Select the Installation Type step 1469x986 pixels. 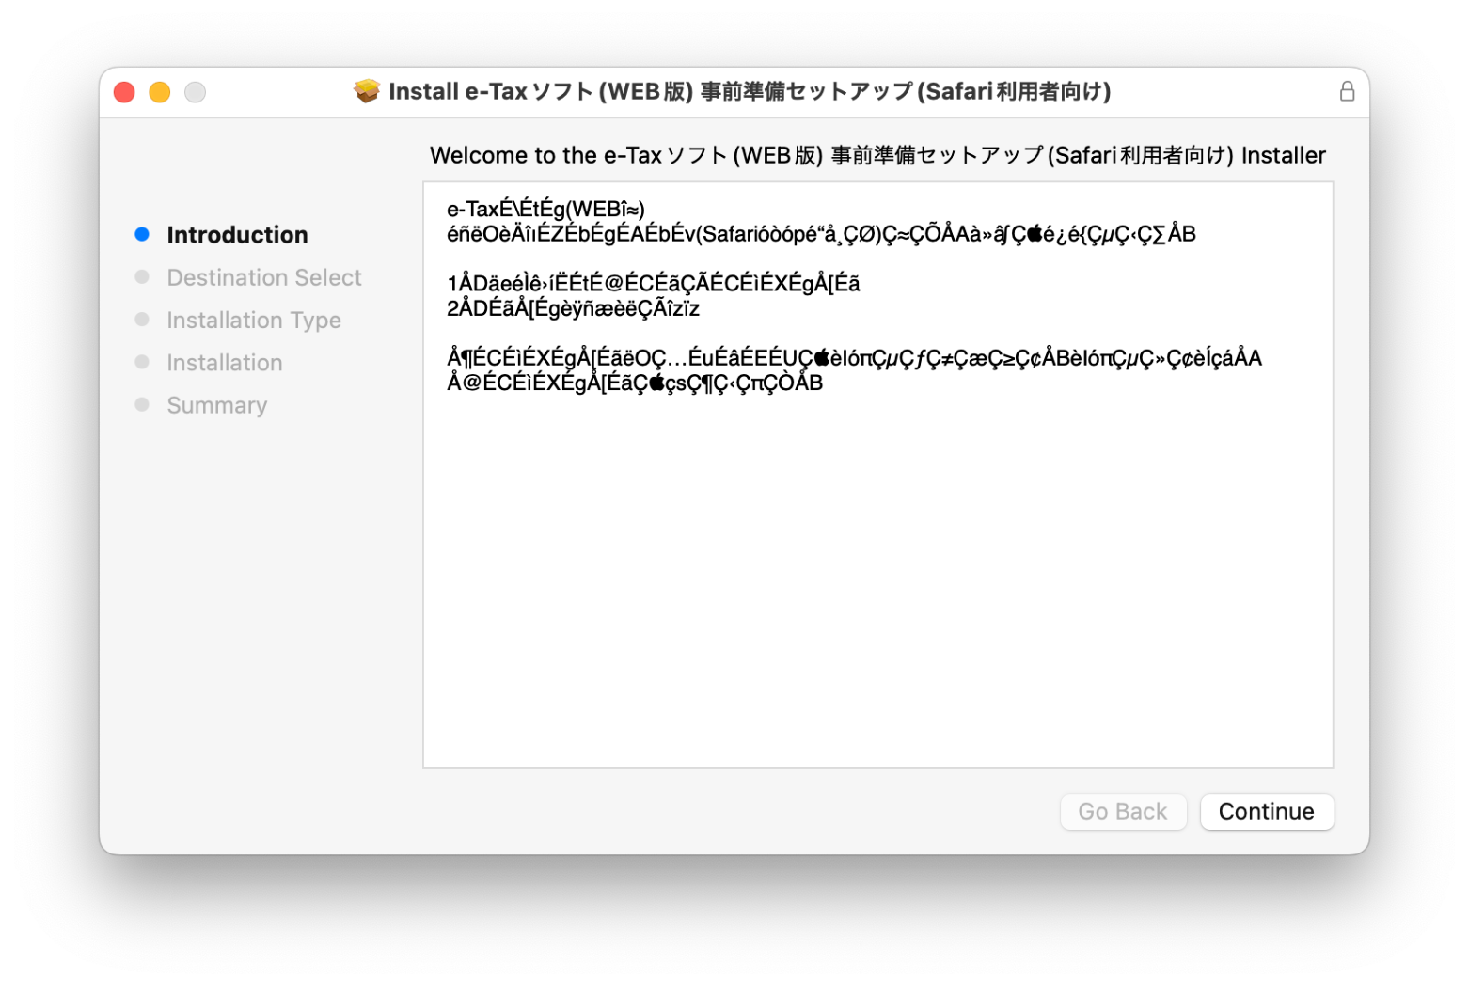pos(254,320)
